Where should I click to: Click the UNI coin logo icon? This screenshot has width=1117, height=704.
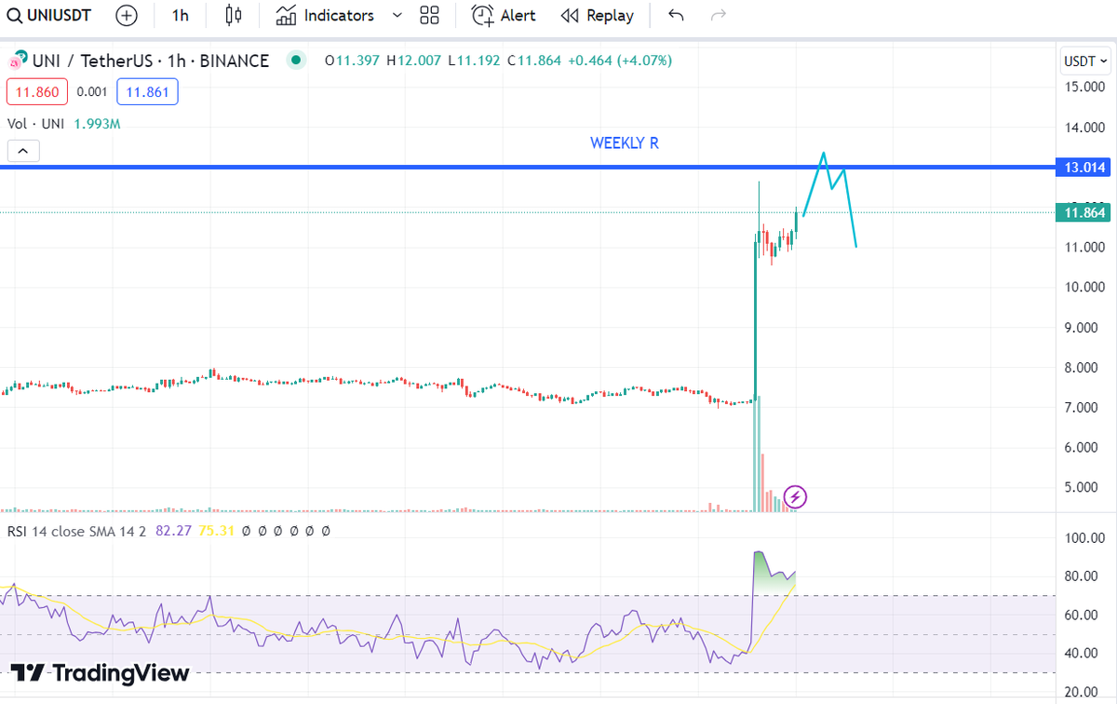tap(16, 61)
